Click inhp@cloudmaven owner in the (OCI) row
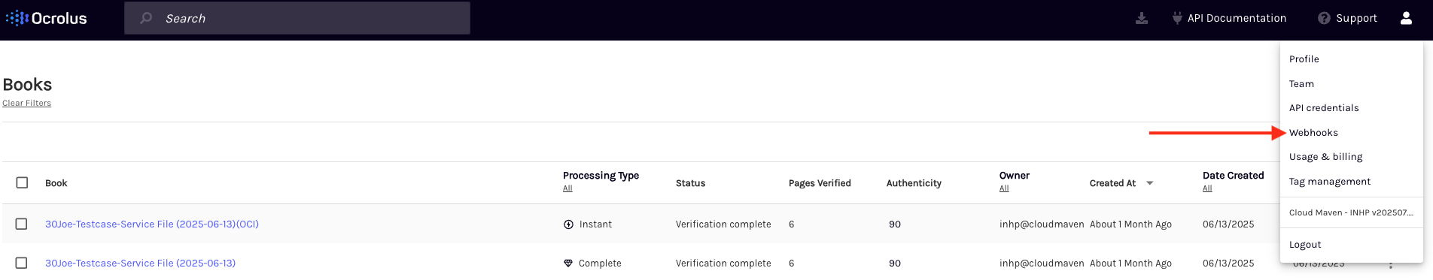Screen dimensions: 1433x280 [x=1042, y=224]
